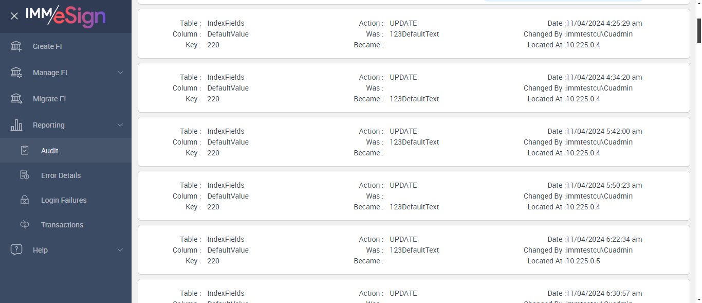Click the Reporting bar chart icon
The width and height of the screenshot is (702, 303).
(x=16, y=125)
